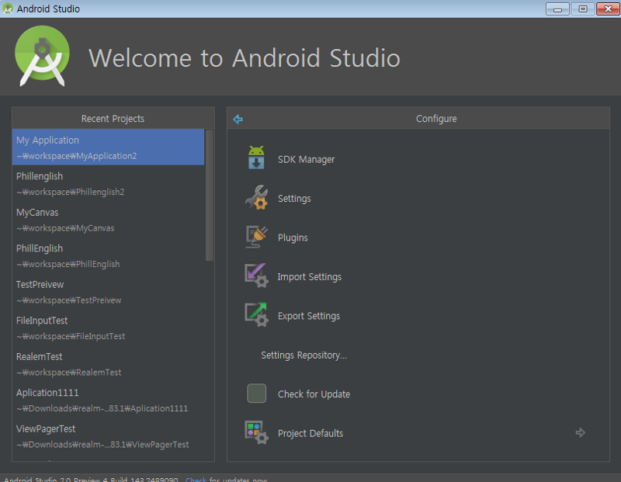Open the FileInputTest recent project
Screen dimensions: 621x482
point(108,328)
